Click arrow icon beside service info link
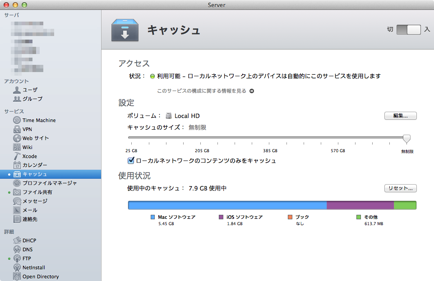The width and height of the screenshot is (434, 281). pos(252,91)
